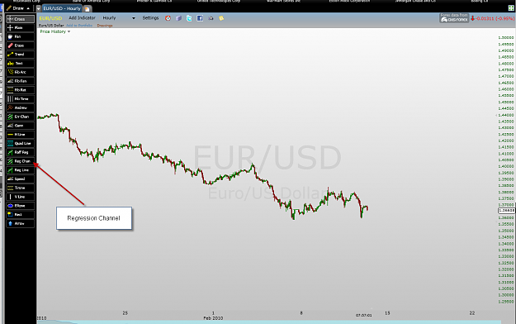Screen dimensions: 516x324
Task: Choose the Rect rectangle tool
Action: [x=20, y=215]
